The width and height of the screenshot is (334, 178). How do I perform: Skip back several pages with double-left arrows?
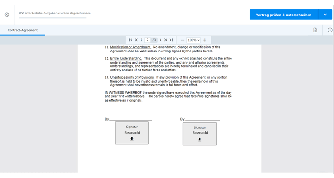coord(136,40)
